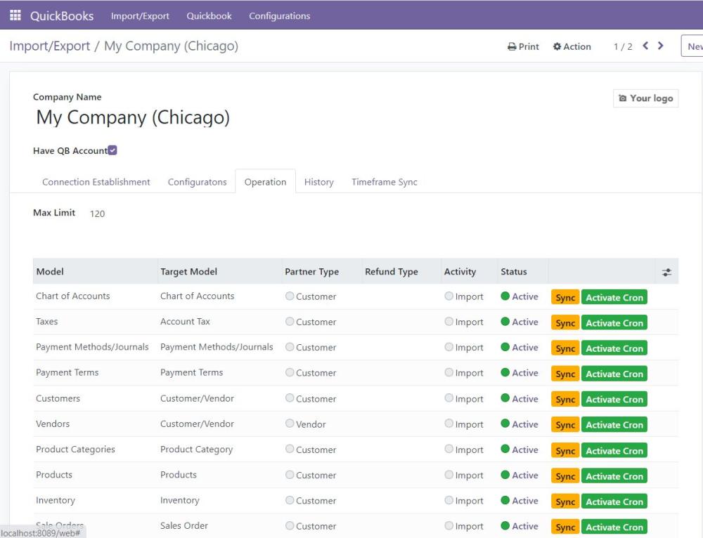The image size is (703, 538).
Task: Sync the Taxes row
Action: [x=565, y=323]
